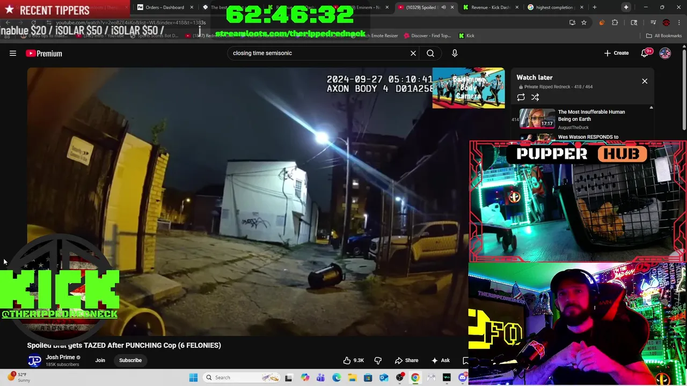Open Windows Start menu
Screen dimensions: 687x386
click(193, 377)
